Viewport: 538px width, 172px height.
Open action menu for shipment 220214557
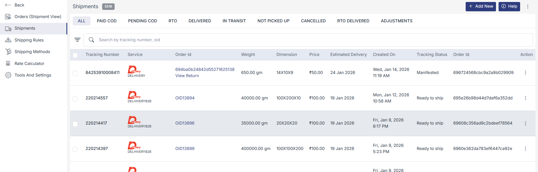click(525, 98)
